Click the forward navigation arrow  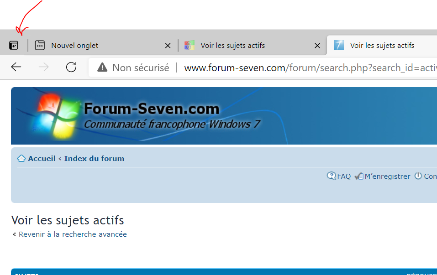43,67
